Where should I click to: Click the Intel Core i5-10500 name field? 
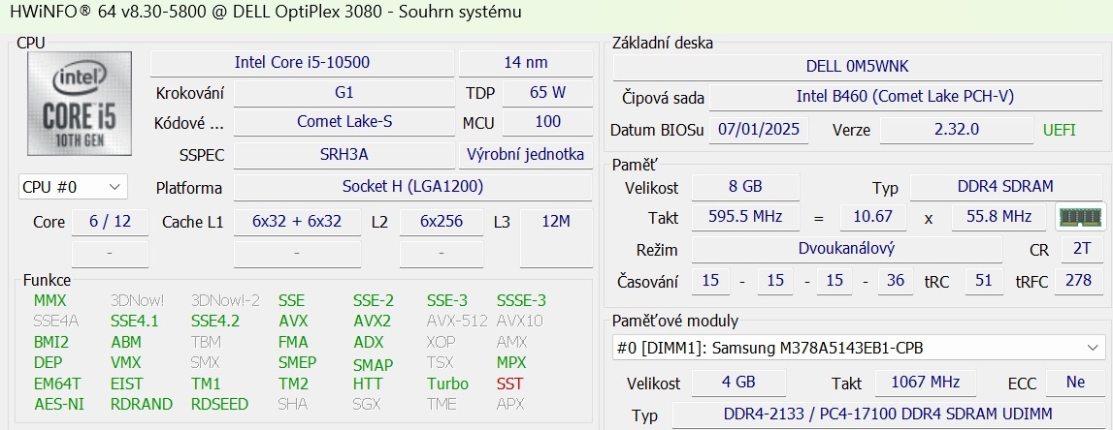(302, 62)
